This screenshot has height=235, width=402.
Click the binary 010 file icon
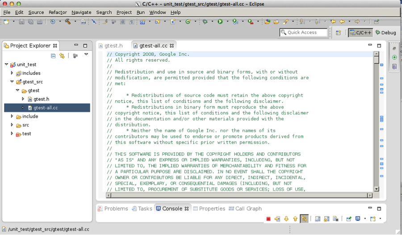[x=84, y=22]
